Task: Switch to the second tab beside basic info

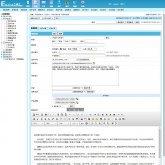Action: pyautogui.click(x=43, y=28)
